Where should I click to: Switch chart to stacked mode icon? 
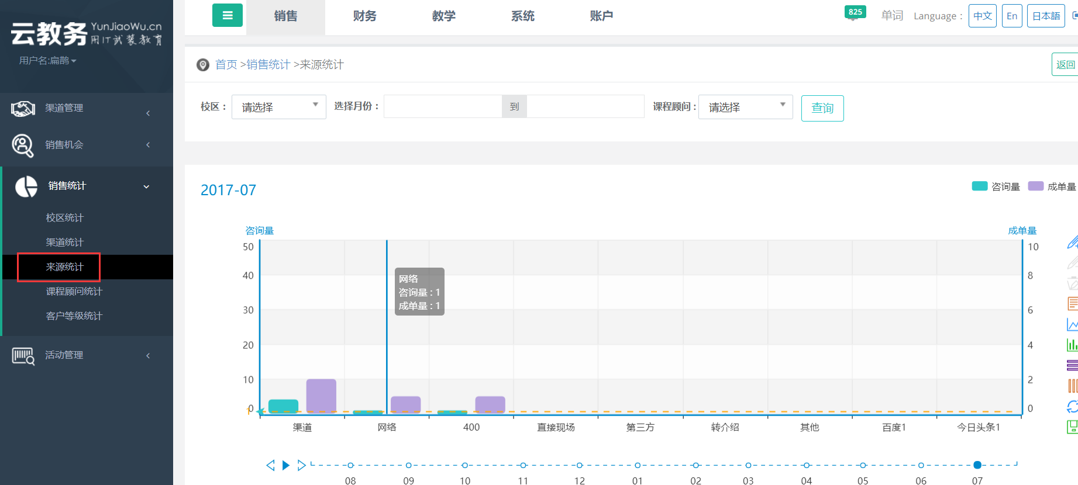click(1073, 366)
